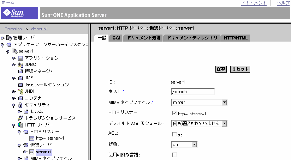291x160 pixels.
Task: Expand the 管理サーバー tree node
Action: point(2,38)
